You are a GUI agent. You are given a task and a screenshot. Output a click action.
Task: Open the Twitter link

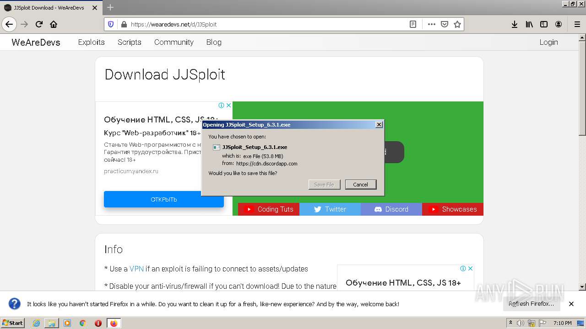pyautogui.click(x=330, y=209)
